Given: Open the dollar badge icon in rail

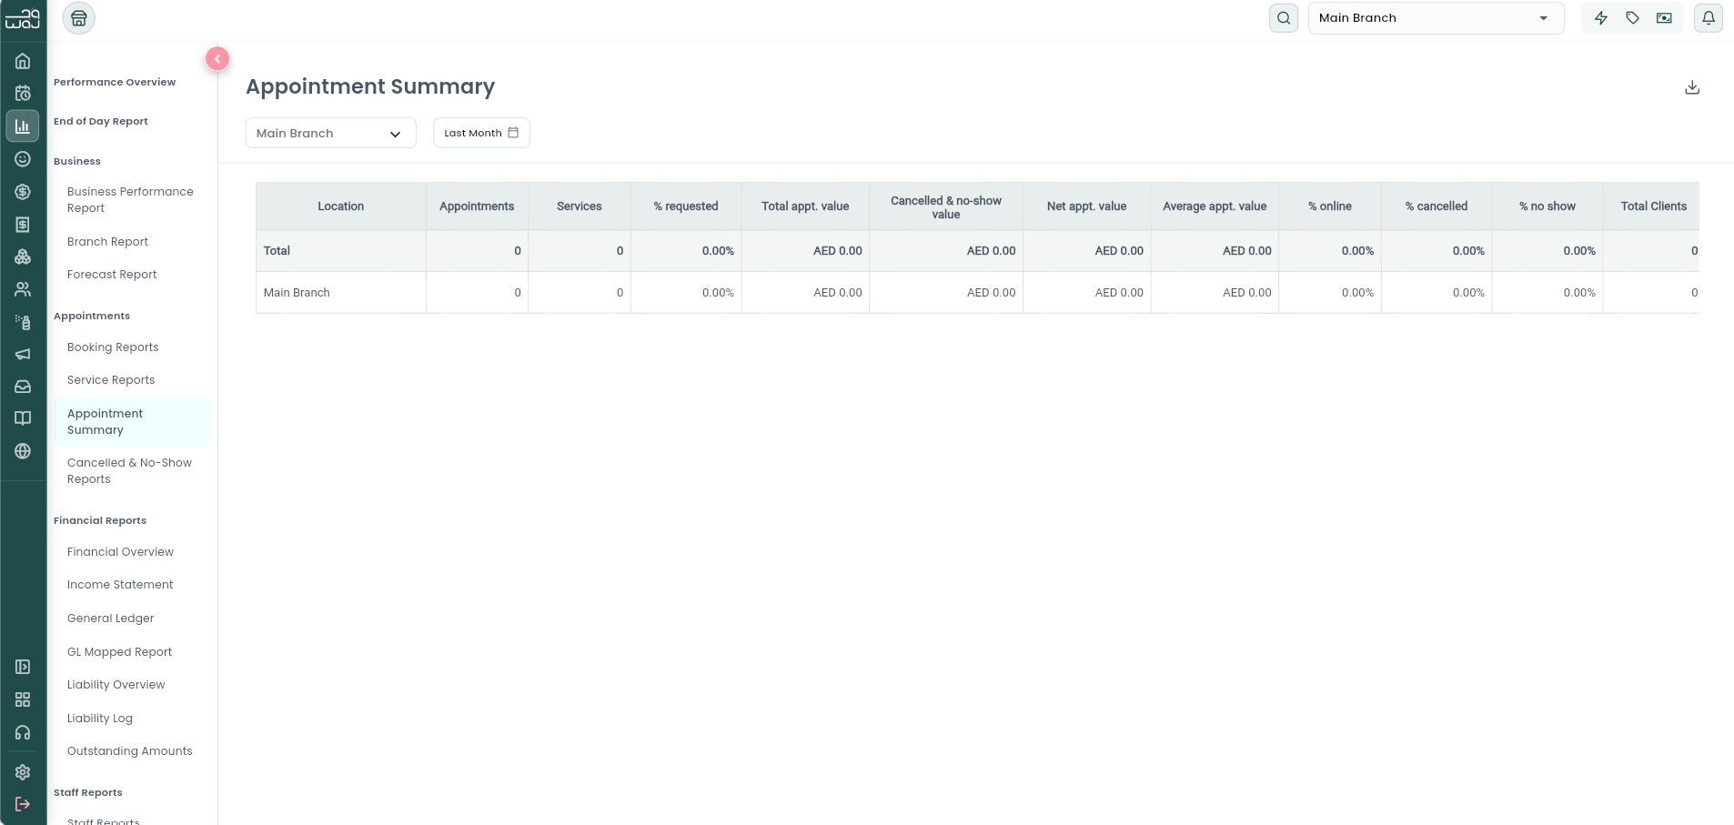Looking at the screenshot, I should tap(23, 192).
